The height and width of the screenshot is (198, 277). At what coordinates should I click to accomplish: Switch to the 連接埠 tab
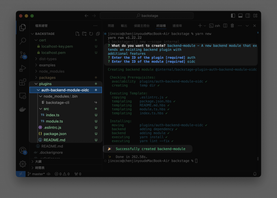tap(177, 26)
